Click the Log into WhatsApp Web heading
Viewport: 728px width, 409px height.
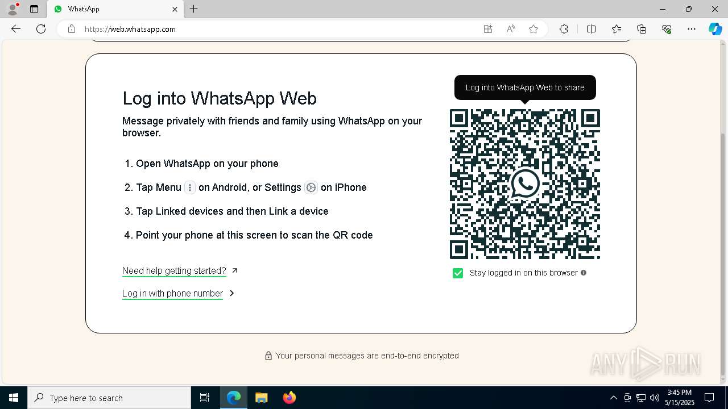point(220,98)
